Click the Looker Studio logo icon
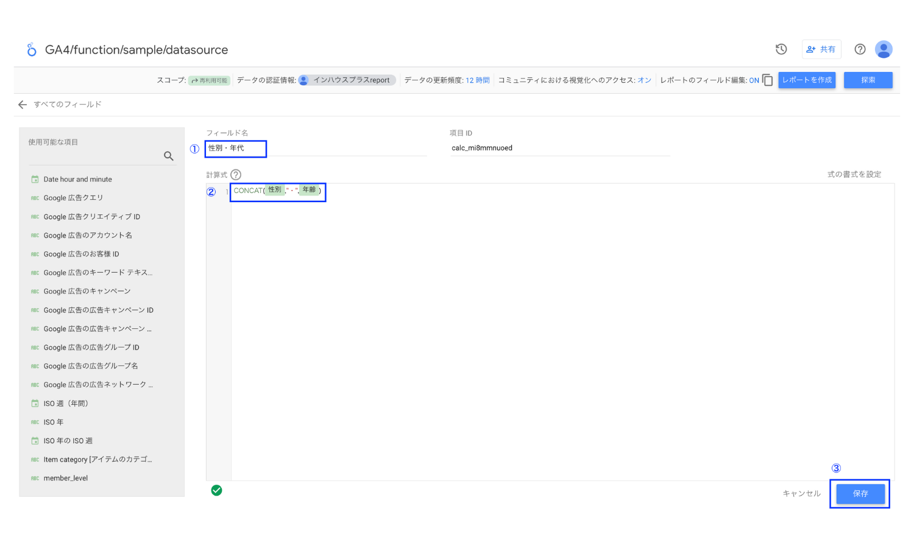Screen dimensions: 914x548 32,49
